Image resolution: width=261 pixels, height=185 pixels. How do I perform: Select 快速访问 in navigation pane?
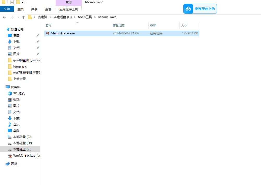click(x=17, y=29)
